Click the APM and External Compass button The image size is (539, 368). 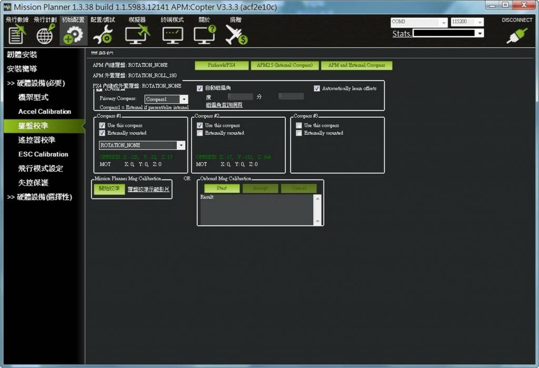click(357, 65)
